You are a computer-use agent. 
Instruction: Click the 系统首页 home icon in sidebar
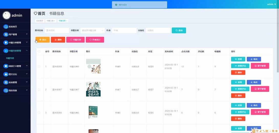(6, 27)
